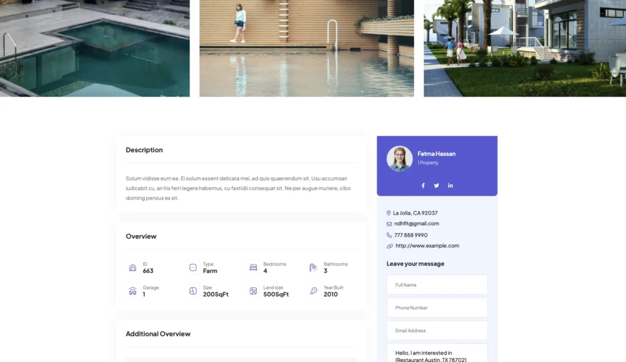This screenshot has height=362, width=626.
Task: Click the Facebook icon in agent card
Action: (423, 185)
